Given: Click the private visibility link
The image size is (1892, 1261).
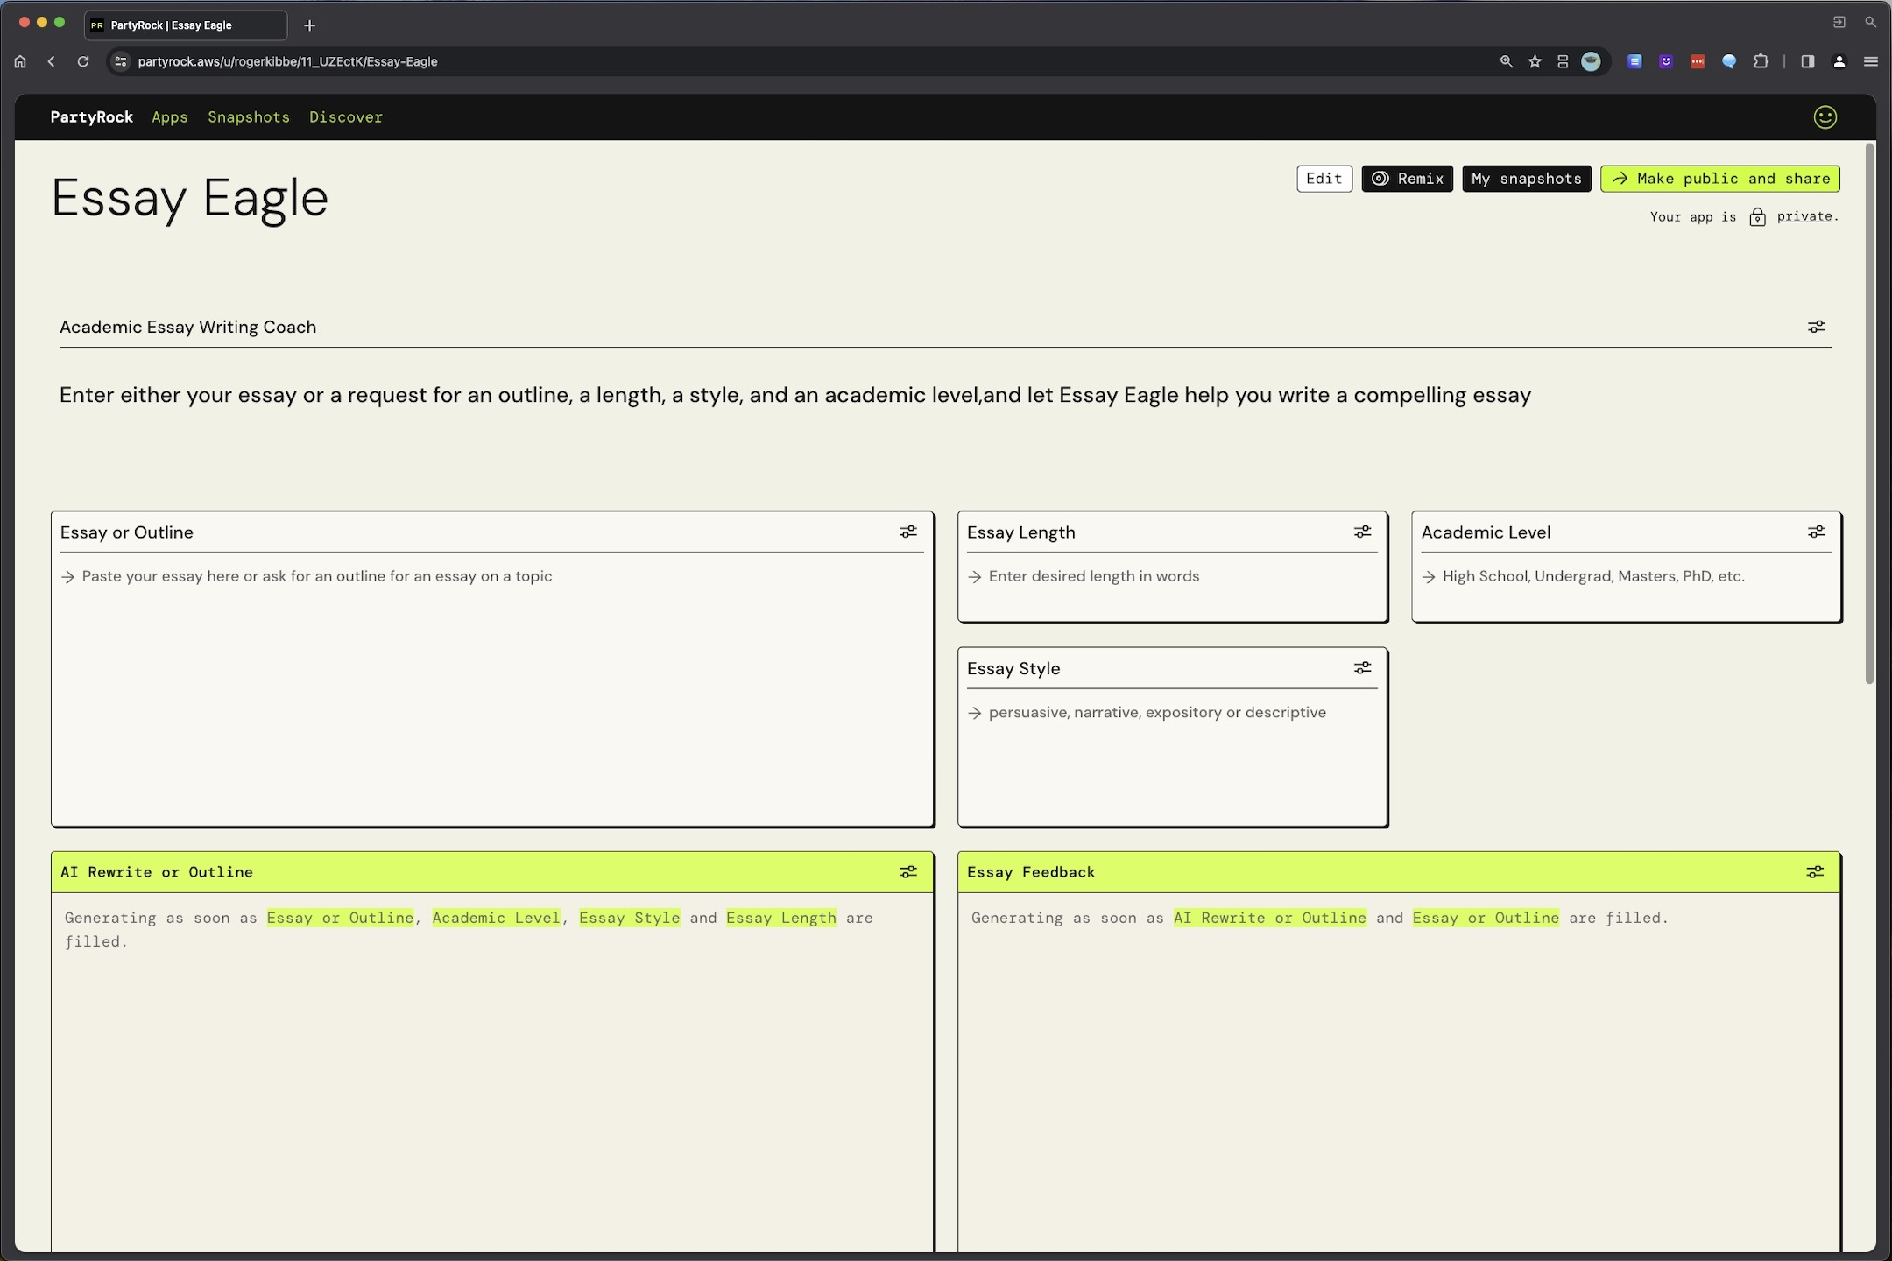Looking at the screenshot, I should (x=1804, y=216).
